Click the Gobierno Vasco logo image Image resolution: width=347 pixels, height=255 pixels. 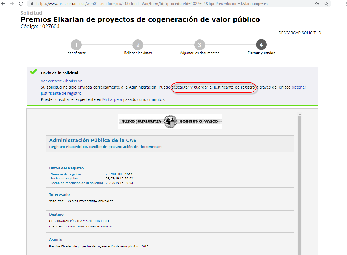click(x=170, y=121)
